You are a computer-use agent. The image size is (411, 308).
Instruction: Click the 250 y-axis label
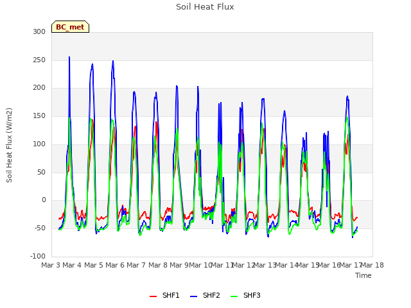click(x=39, y=60)
